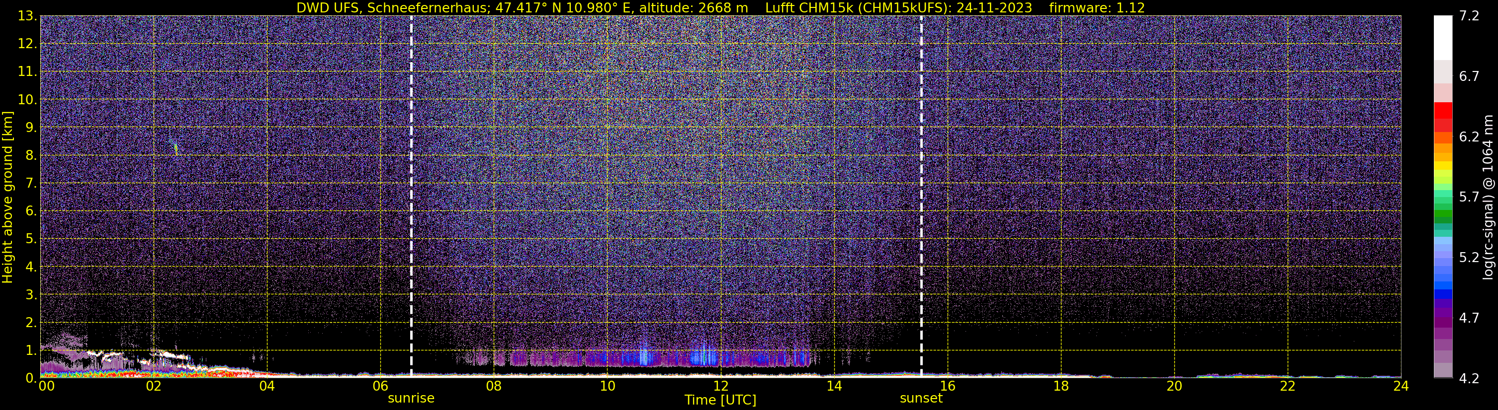Click the x-axis tick label '08'
The image size is (1498, 410).
tap(494, 386)
